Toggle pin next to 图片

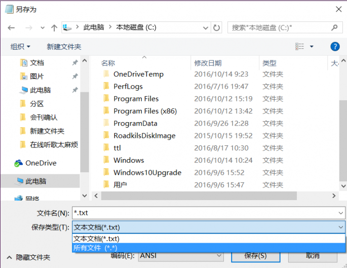pos(75,76)
